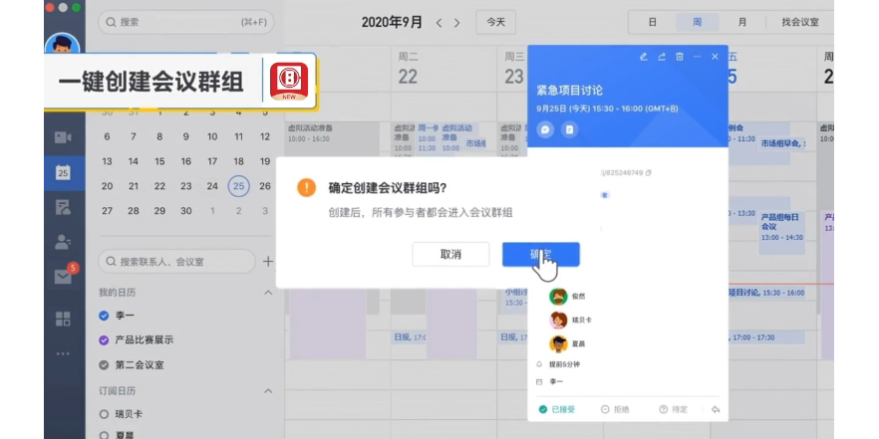The image size is (879, 439).
Task: Delete event using the trash icon
Action: click(x=679, y=57)
